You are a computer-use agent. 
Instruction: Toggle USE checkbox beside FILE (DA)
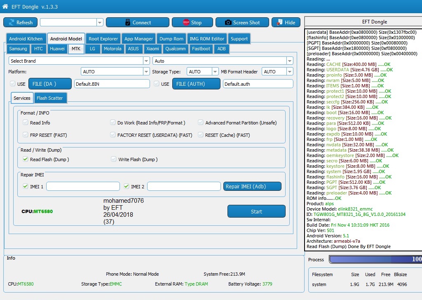pyautogui.click(x=13, y=84)
